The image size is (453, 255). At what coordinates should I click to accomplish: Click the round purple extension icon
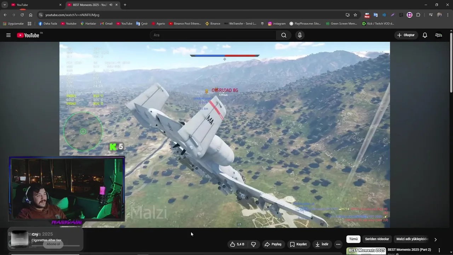409,15
